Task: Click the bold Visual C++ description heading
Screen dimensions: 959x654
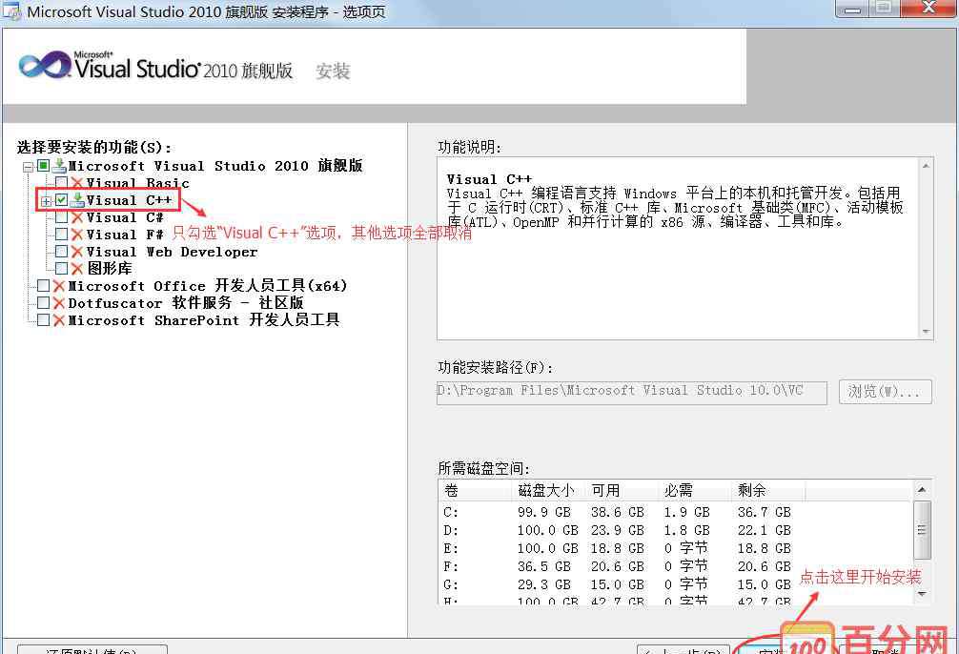Action: [489, 179]
